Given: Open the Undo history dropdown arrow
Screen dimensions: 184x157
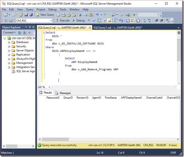Looking at the screenshot, I should tap(101, 15).
